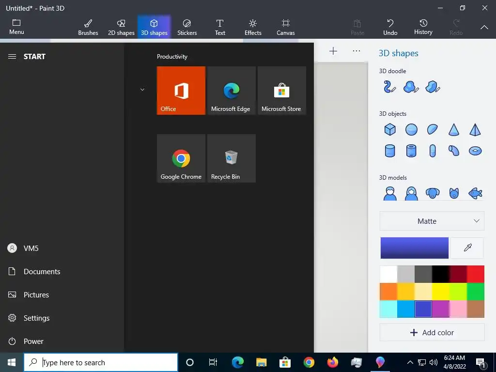Screen dimensions: 496x372
Task: Open the current blue color picker
Action: (x=415, y=248)
